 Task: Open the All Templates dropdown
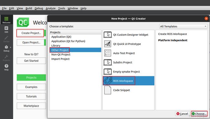click(183, 26)
